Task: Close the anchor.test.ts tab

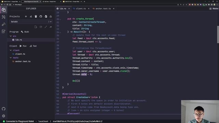Action: tap(114, 9)
